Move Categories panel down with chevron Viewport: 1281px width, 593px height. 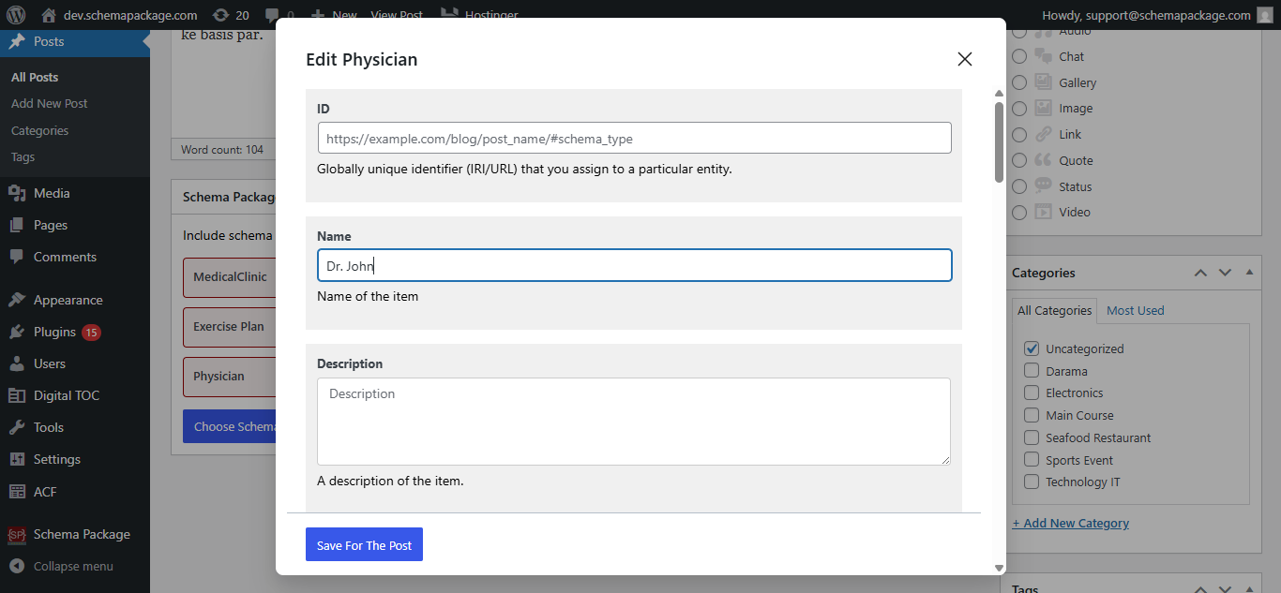point(1225,273)
